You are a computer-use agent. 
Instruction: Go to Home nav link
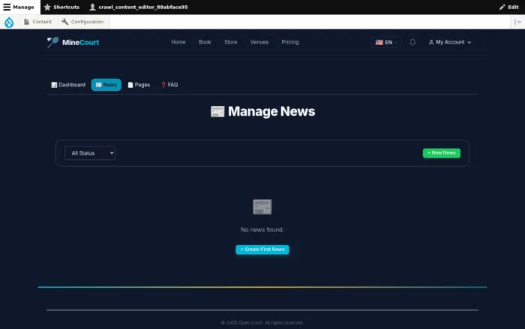[178, 42]
